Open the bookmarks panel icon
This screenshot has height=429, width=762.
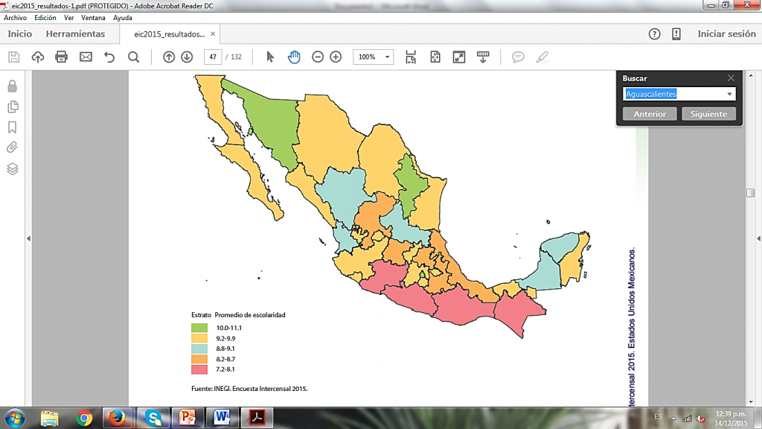[x=12, y=127]
